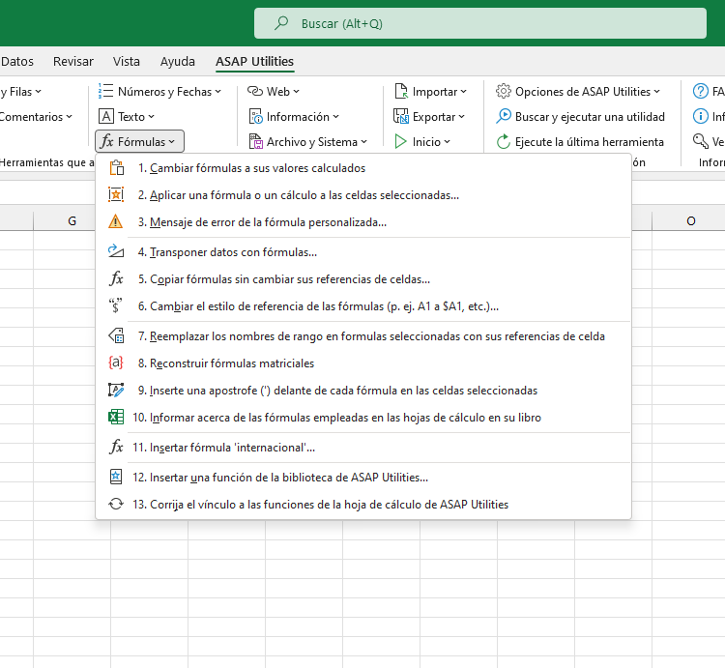Click the clipboard icon for formulas to values
725x668 pixels.
coord(116,168)
